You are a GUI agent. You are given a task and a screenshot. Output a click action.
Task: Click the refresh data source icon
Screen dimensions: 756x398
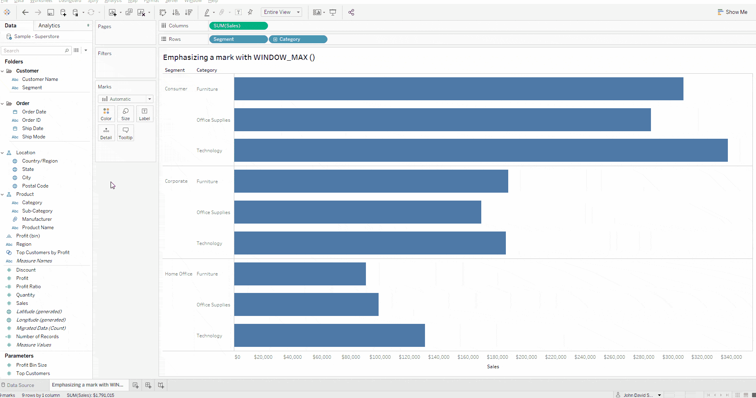(91, 12)
